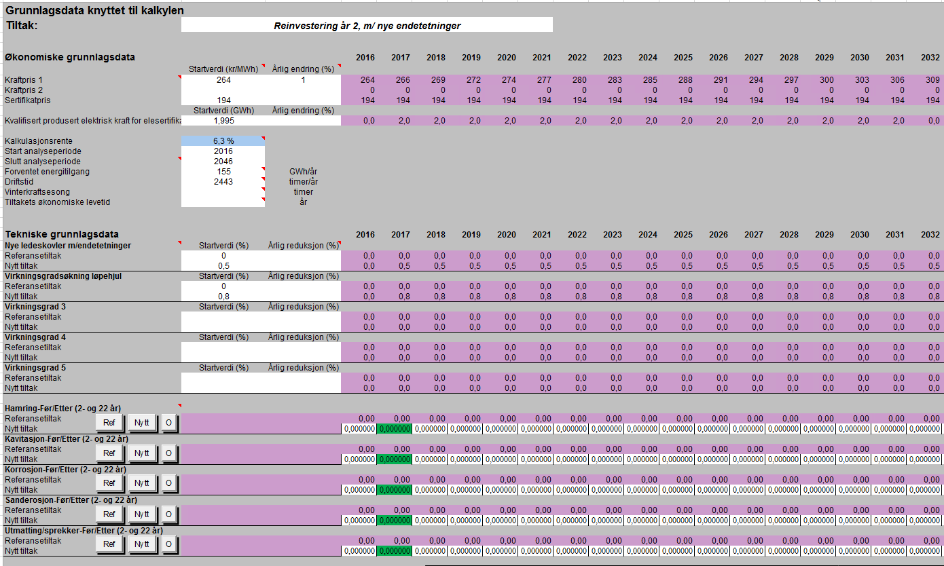Click the Kvalifisert produsert elektrisk kraft label

pyautogui.click(x=92, y=121)
